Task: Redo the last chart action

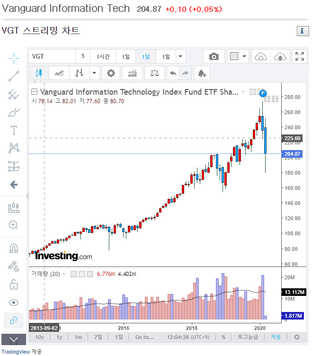Action: [185, 73]
